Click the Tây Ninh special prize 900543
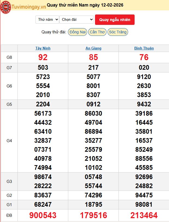Viewport: 169px width, 222px height. coord(43,215)
